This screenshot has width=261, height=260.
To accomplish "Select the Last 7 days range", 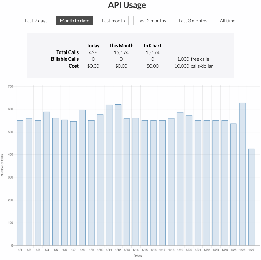I will [36, 21].
